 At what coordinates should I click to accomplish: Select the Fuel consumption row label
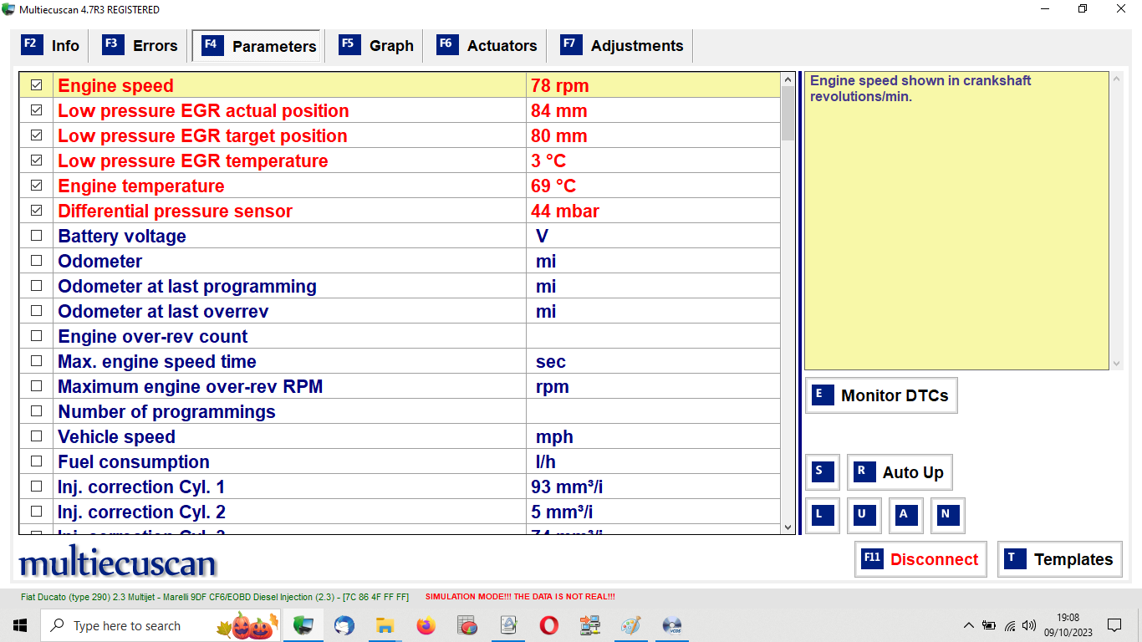point(134,461)
